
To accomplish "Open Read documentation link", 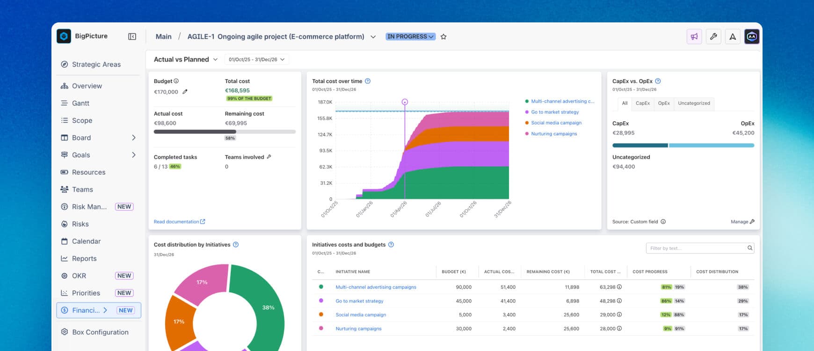I will point(179,222).
